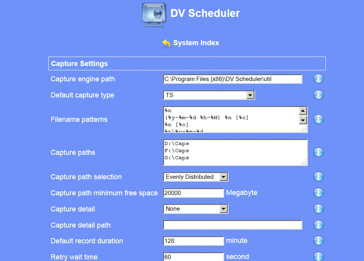Show info icon for Capture paths
The height and width of the screenshot is (261, 364).
(x=318, y=152)
